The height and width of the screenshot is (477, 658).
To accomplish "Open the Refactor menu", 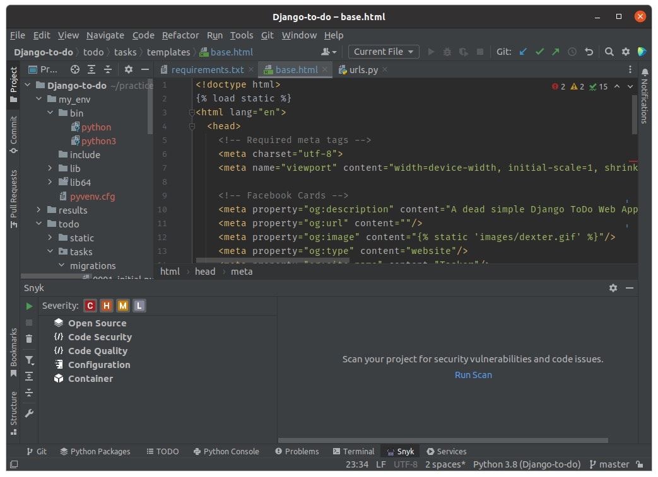I will pyautogui.click(x=180, y=35).
